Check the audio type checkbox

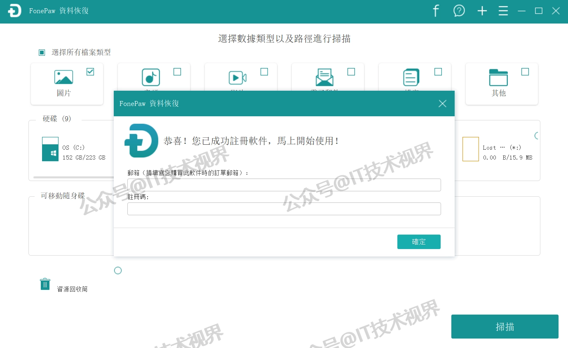(177, 72)
